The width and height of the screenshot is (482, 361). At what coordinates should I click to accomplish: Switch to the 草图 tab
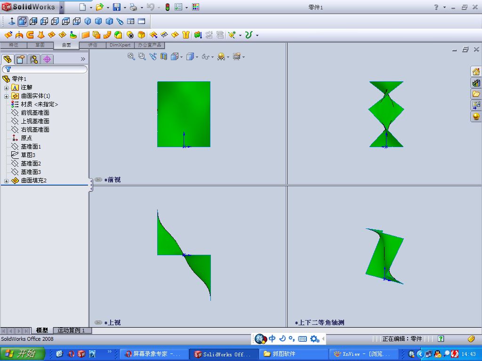pos(40,45)
